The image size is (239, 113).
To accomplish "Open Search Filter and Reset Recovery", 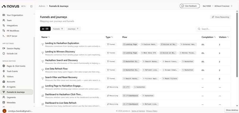I will [x=61, y=77].
